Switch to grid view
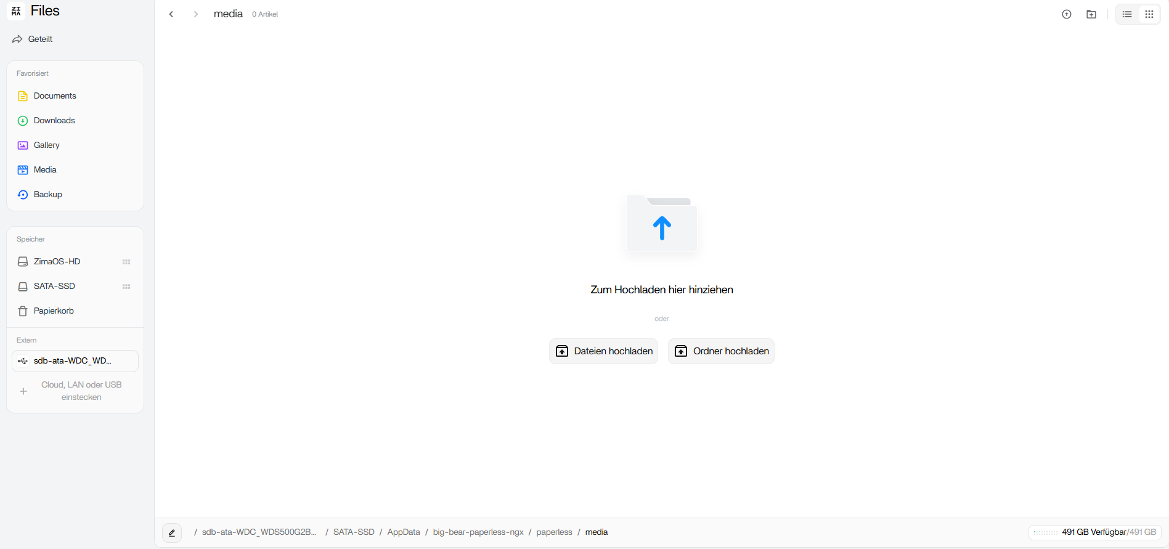The image size is (1169, 549). click(1149, 14)
